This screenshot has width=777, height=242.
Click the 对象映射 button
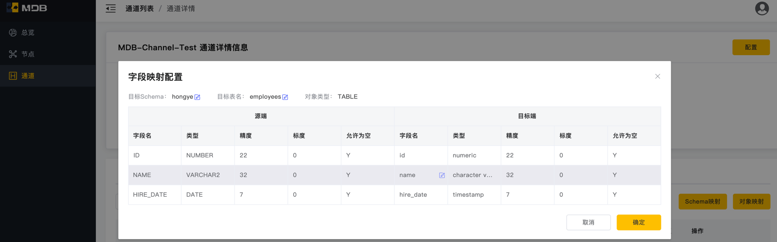(751, 202)
